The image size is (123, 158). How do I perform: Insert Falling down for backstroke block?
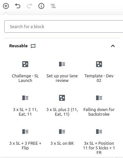click(x=99, y=105)
